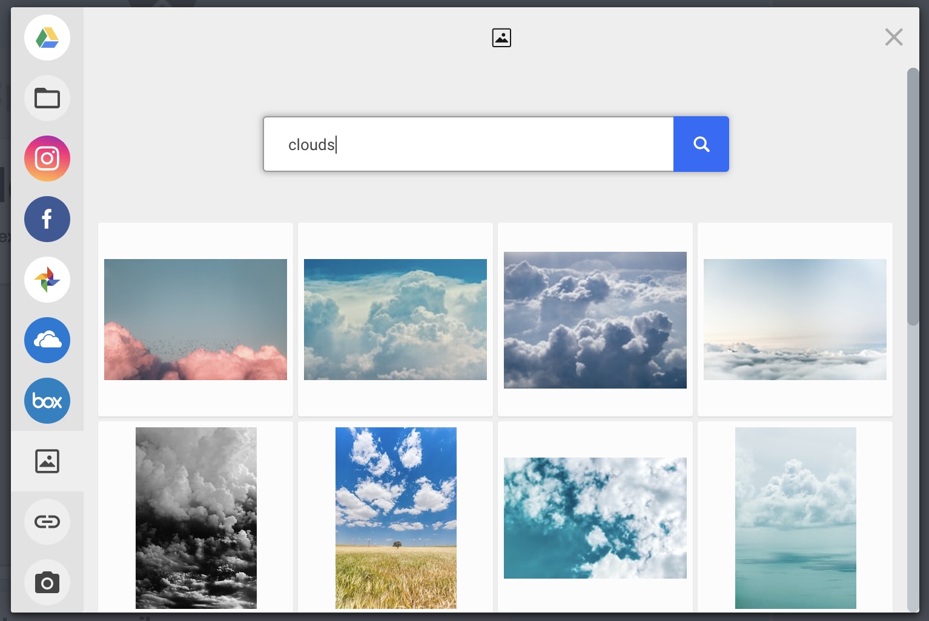This screenshot has height=621, width=929.
Task: Choose Facebook as image source
Action: point(47,219)
